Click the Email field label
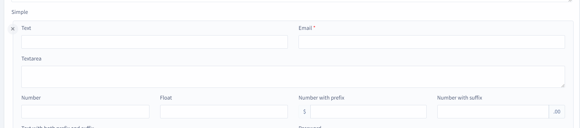The width and height of the screenshot is (580, 128). point(305,28)
